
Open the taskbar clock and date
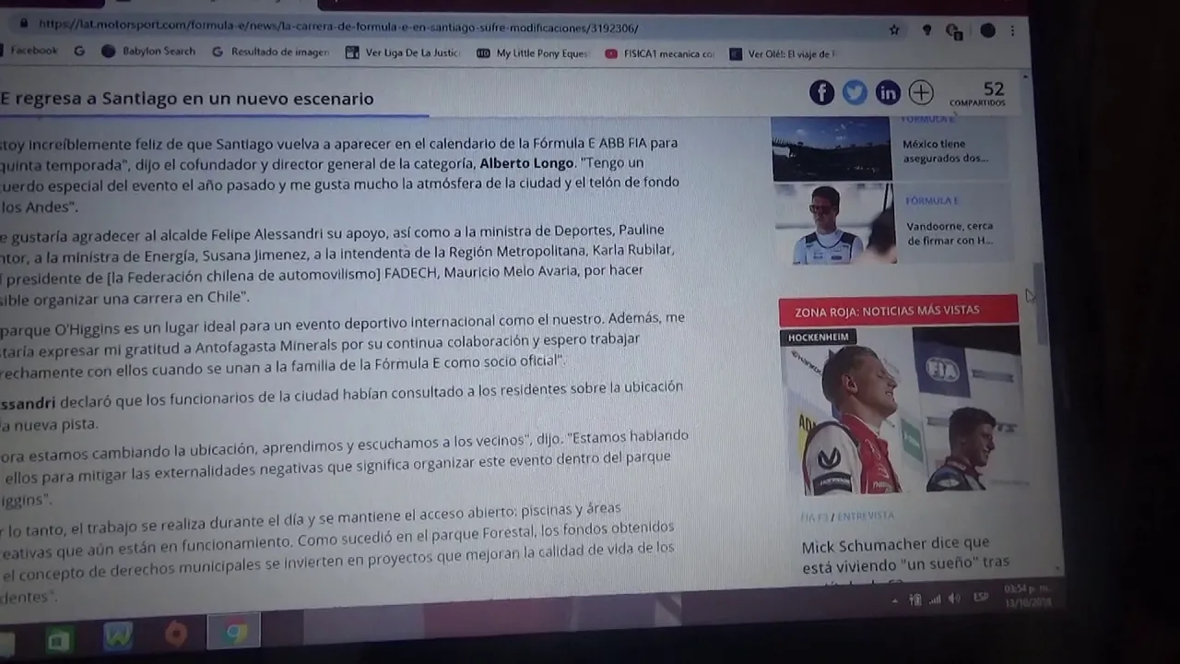point(1027,595)
